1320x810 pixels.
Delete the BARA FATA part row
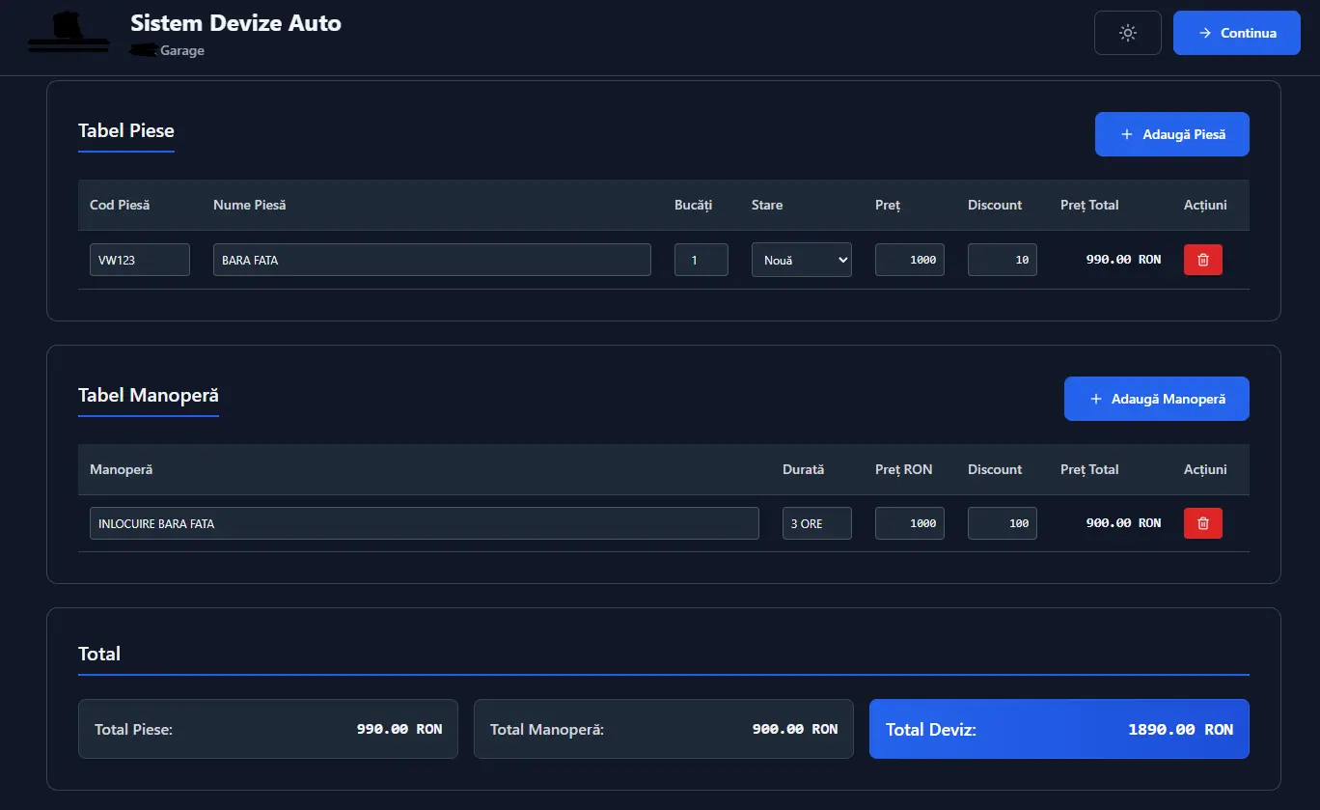(x=1202, y=260)
